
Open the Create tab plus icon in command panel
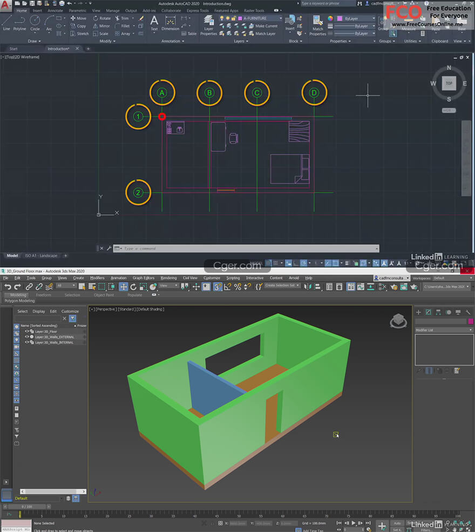click(x=419, y=312)
